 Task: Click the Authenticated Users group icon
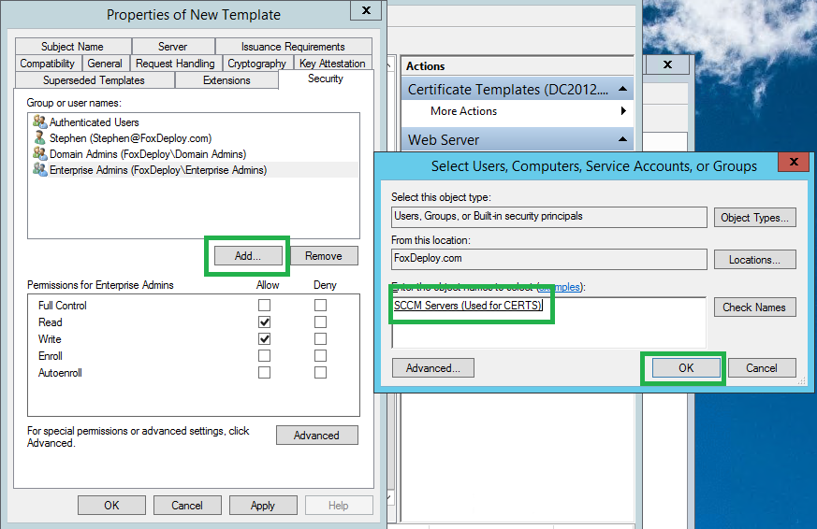[x=39, y=122]
